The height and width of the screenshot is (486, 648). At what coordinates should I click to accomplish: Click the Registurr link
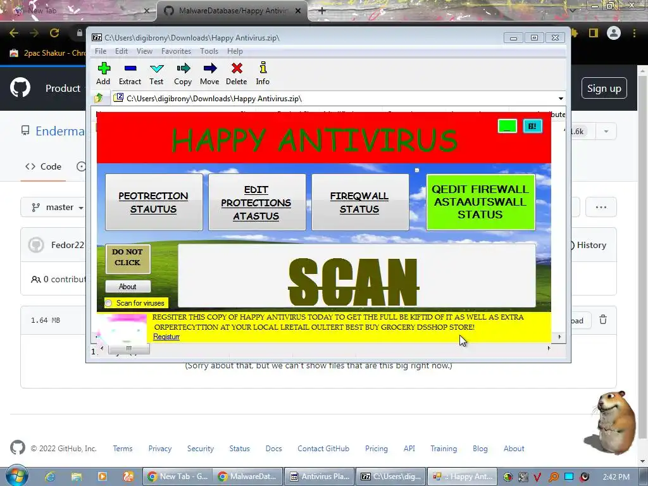pyautogui.click(x=166, y=337)
